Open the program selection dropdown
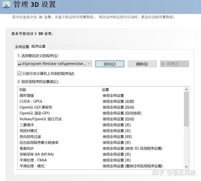 pyautogui.click(x=55, y=64)
